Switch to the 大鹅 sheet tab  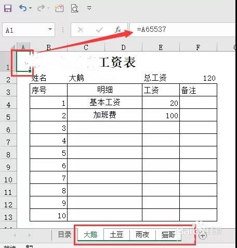(x=90, y=235)
